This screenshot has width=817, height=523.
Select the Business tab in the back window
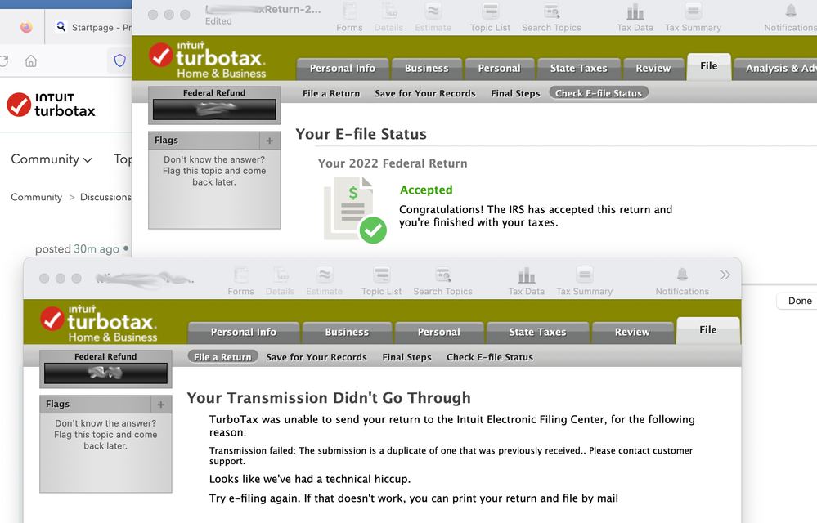427,68
